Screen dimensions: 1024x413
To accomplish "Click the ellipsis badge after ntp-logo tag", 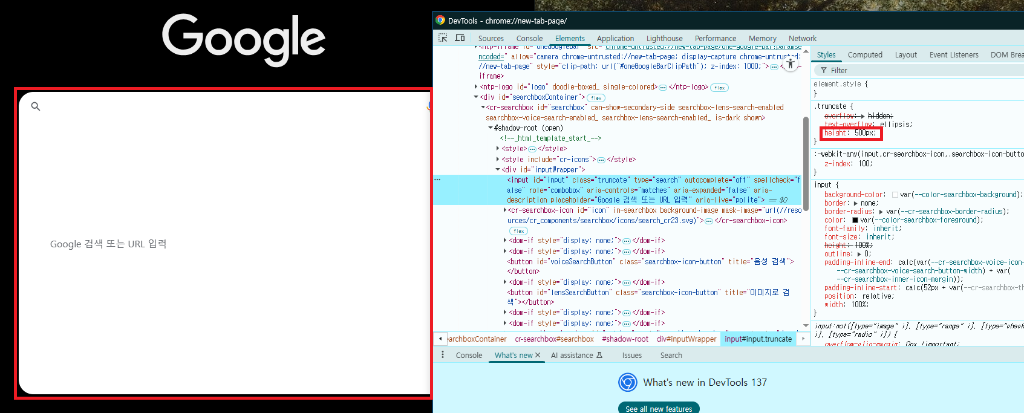I will point(663,87).
